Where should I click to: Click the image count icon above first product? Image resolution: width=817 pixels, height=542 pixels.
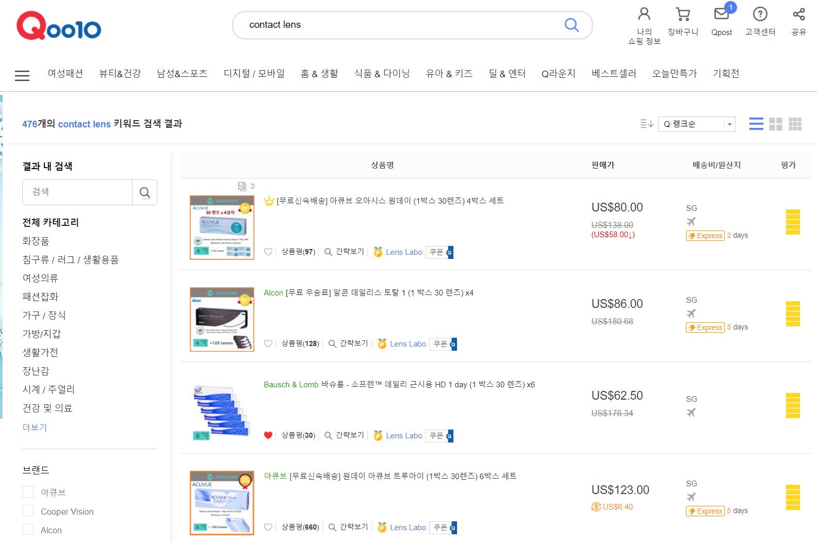click(242, 186)
